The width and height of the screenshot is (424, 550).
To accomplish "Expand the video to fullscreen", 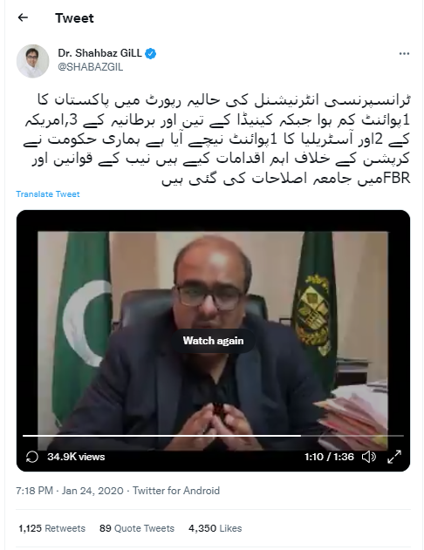I will point(394,457).
